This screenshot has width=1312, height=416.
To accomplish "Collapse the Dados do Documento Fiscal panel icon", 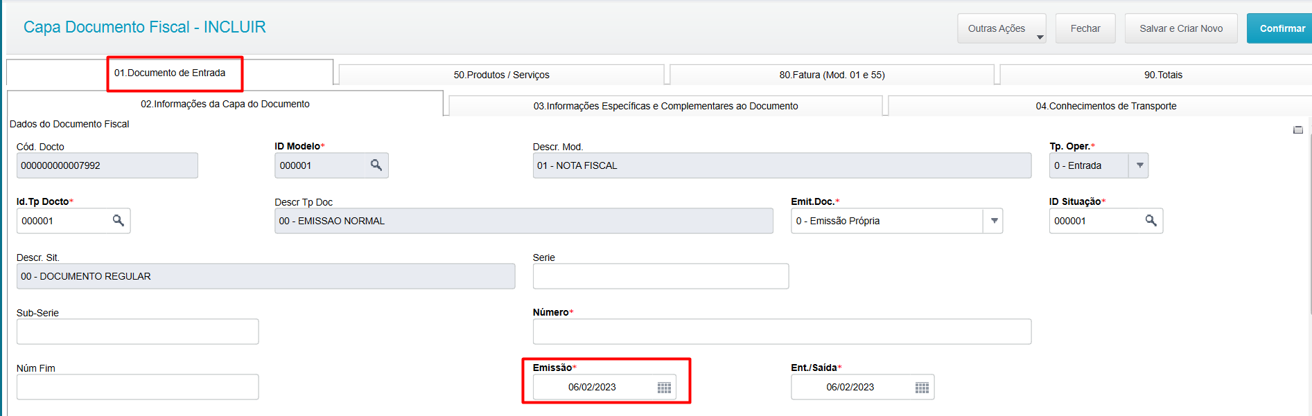I will tap(1298, 130).
